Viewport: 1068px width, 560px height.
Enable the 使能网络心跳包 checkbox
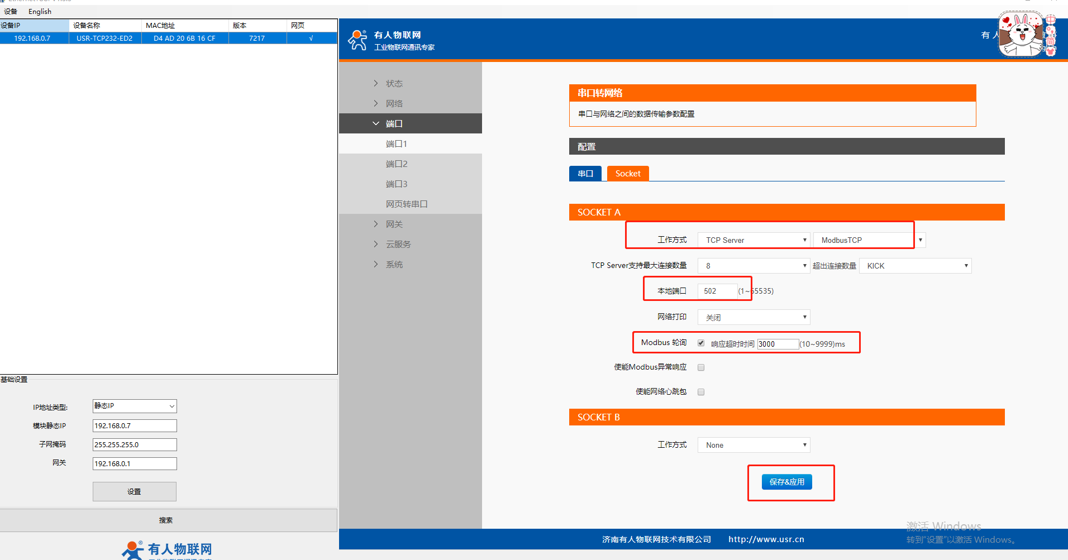701,392
